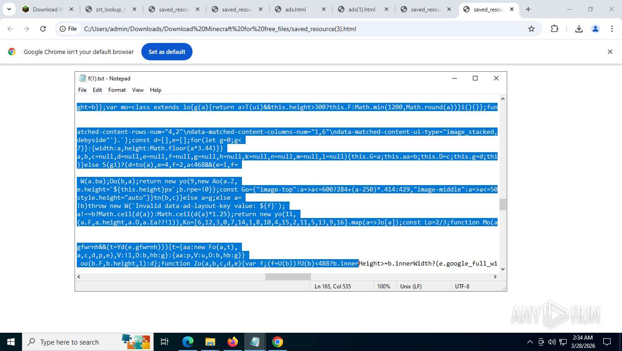Open Task View on the taskbar

pos(165,342)
